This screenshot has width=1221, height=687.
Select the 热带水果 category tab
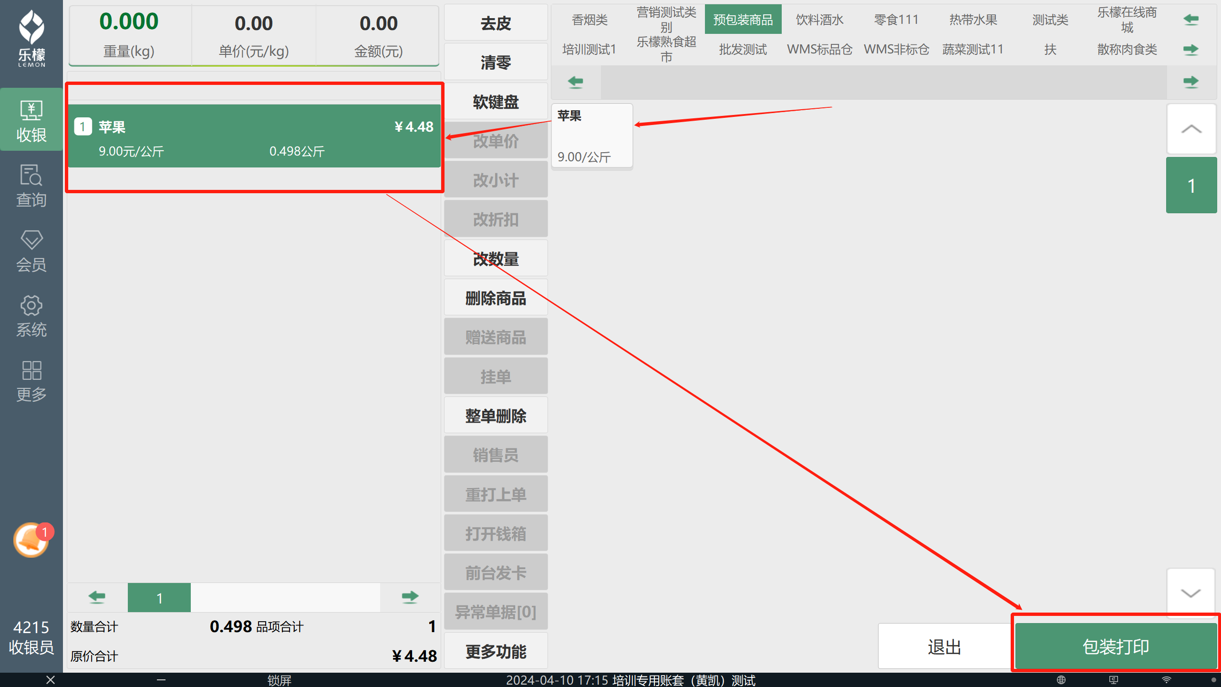point(973,20)
